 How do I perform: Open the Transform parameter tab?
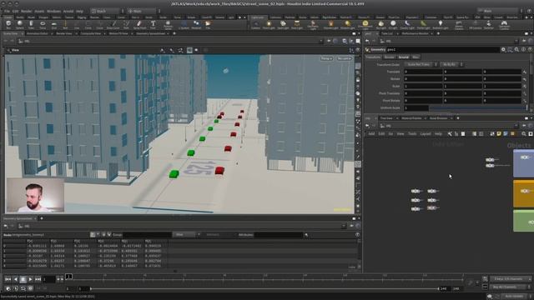(x=373, y=57)
